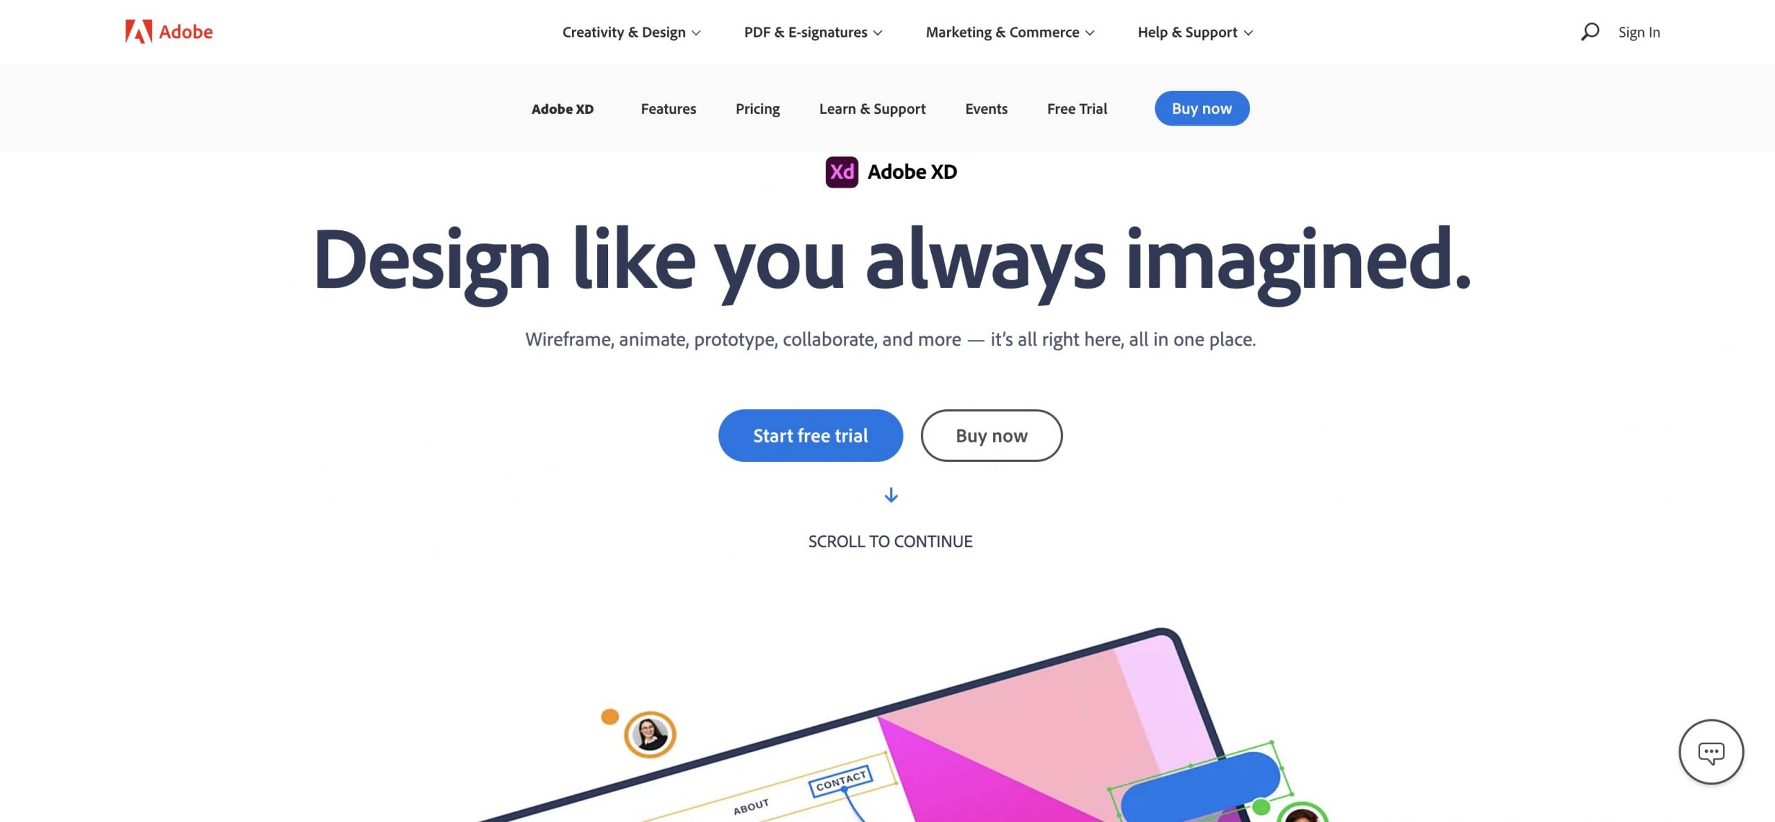Image resolution: width=1775 pixels, height=822 pixels.
Task: Click the Start free trial button
Action: [x=811, y=435]
